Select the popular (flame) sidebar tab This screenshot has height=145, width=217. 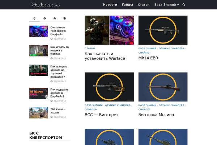(x=34, y=18)
